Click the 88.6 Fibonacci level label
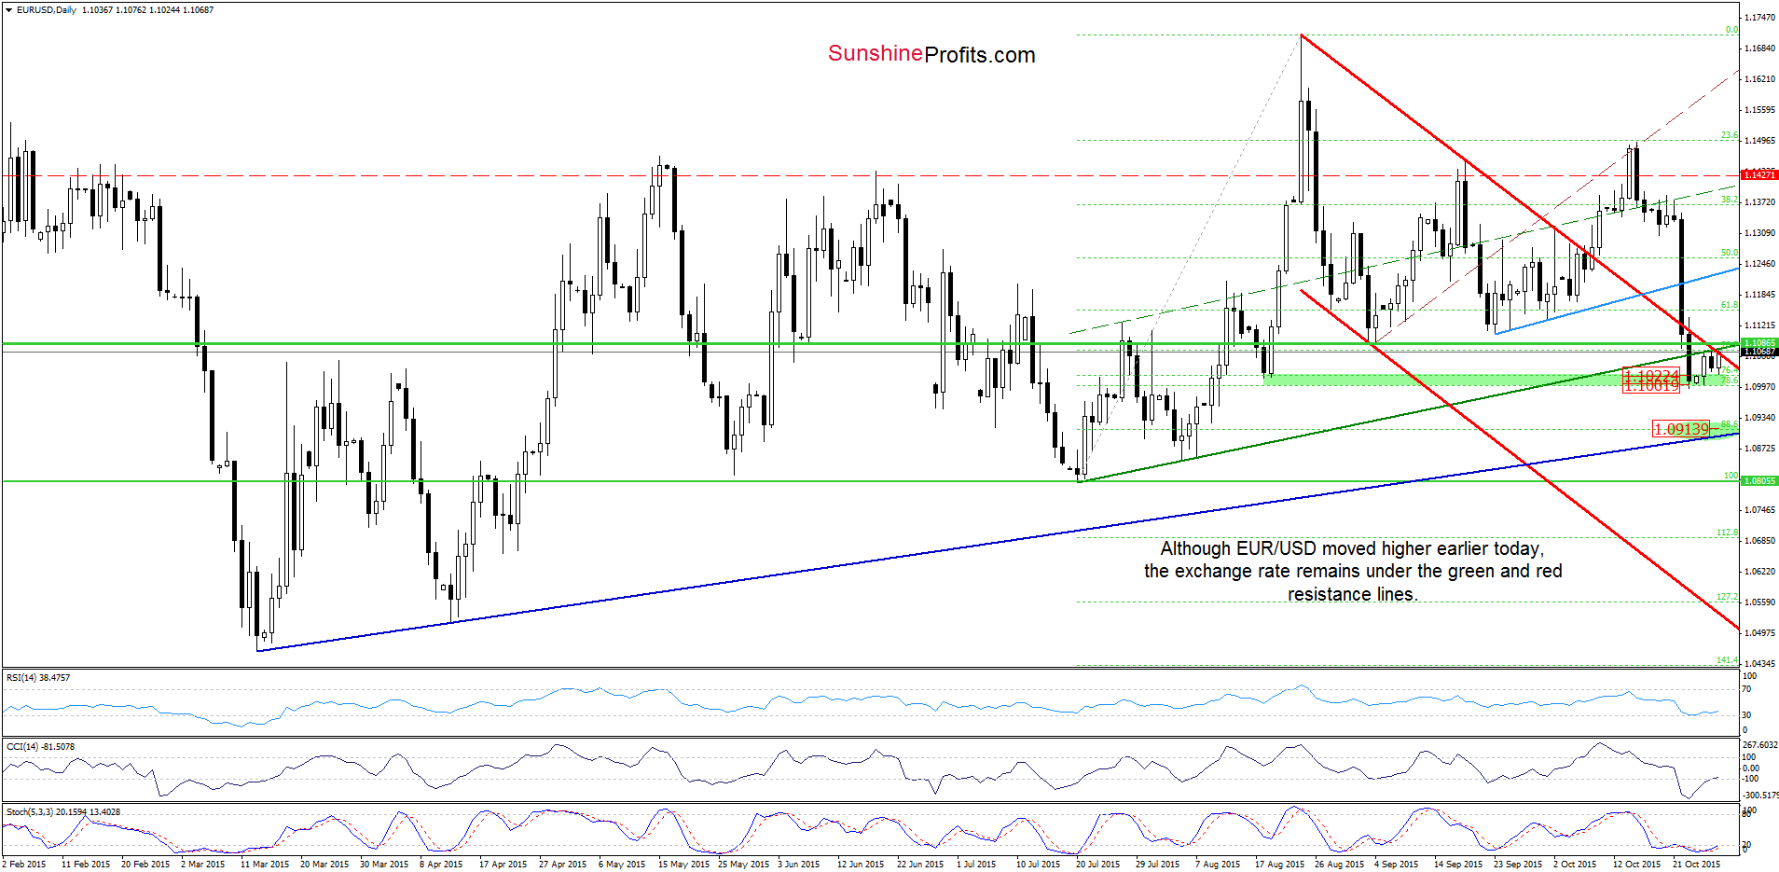Image resolution: width=1779 pixels, height=872 pixels. click(1729, 424)
